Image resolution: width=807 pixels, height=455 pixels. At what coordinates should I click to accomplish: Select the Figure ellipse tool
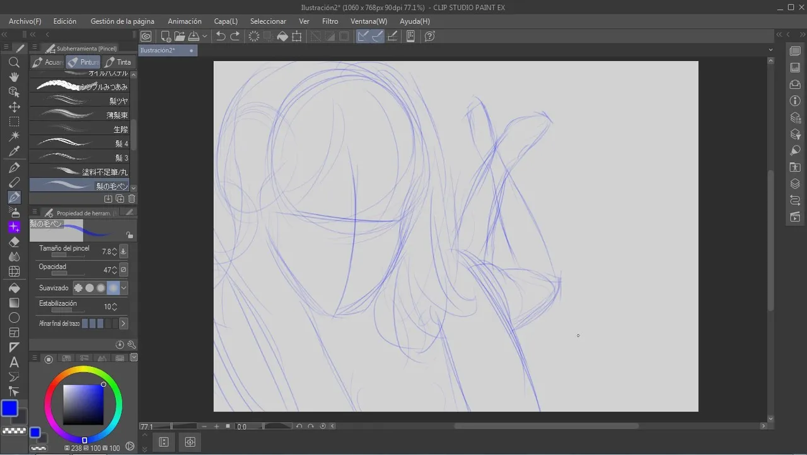click(14, 318)
